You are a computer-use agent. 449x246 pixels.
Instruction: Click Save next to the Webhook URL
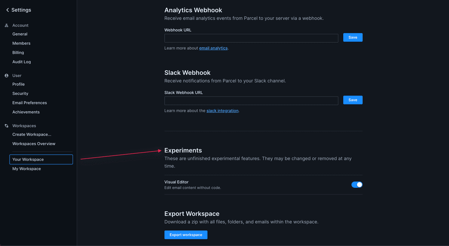click(352, 37)
